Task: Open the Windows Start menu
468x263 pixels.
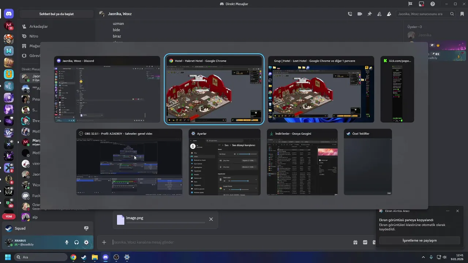Action: 8,257
